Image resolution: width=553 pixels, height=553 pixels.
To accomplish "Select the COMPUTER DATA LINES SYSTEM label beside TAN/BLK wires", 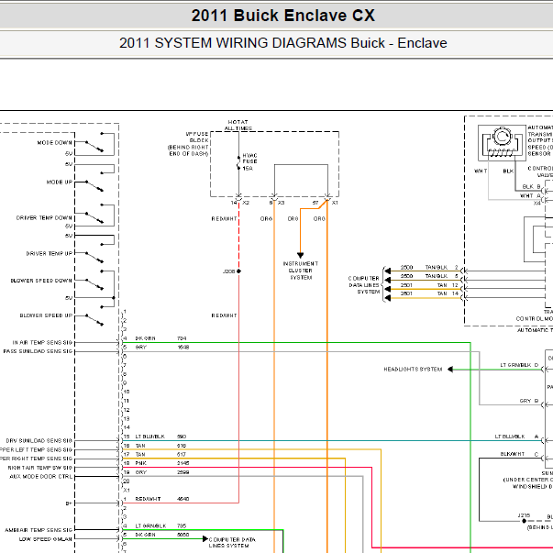I will coord(363,285).
